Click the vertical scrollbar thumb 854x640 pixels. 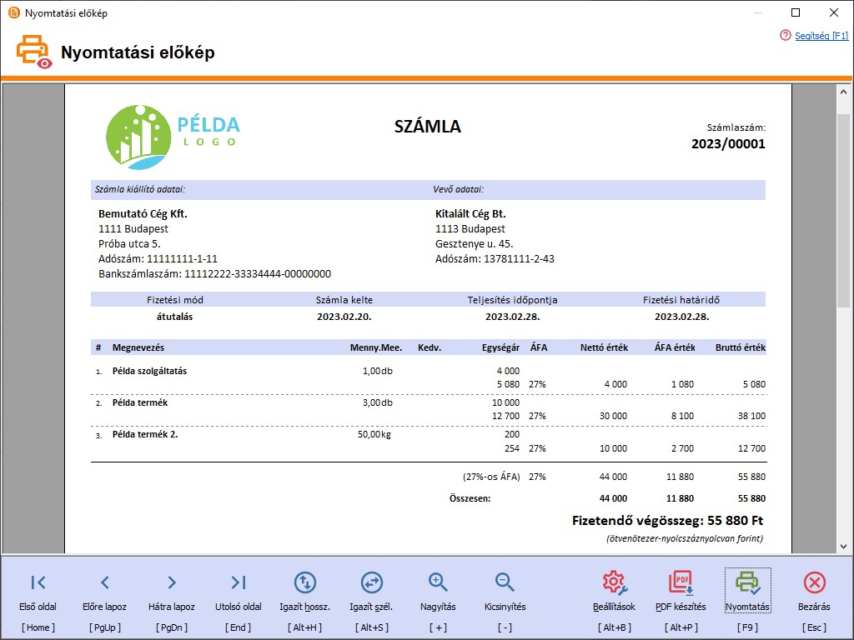click(x=843, y=208)
